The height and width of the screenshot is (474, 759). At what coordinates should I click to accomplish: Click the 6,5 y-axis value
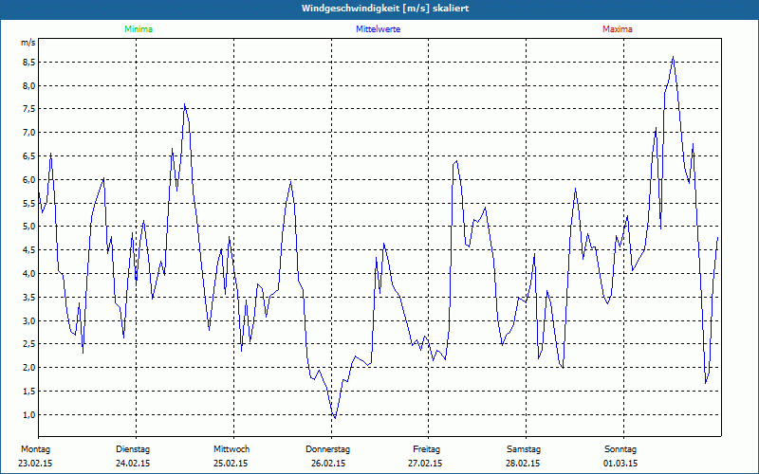tap(29, 156)
